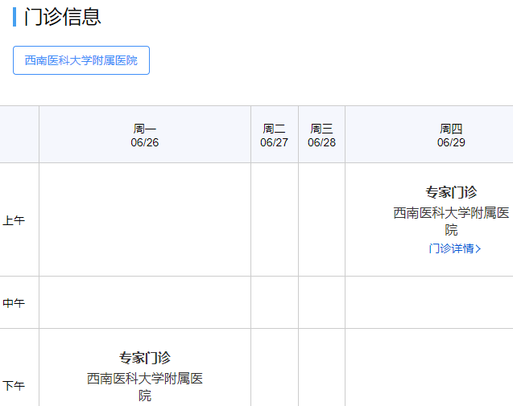513x406 pixels.
Task: Select the 周二 06/27 column header
Action: [x=274, y=135]
